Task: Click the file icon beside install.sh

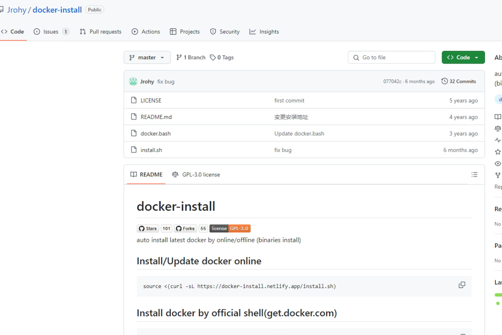Action: pyautogui.click(x=134, y=150)
